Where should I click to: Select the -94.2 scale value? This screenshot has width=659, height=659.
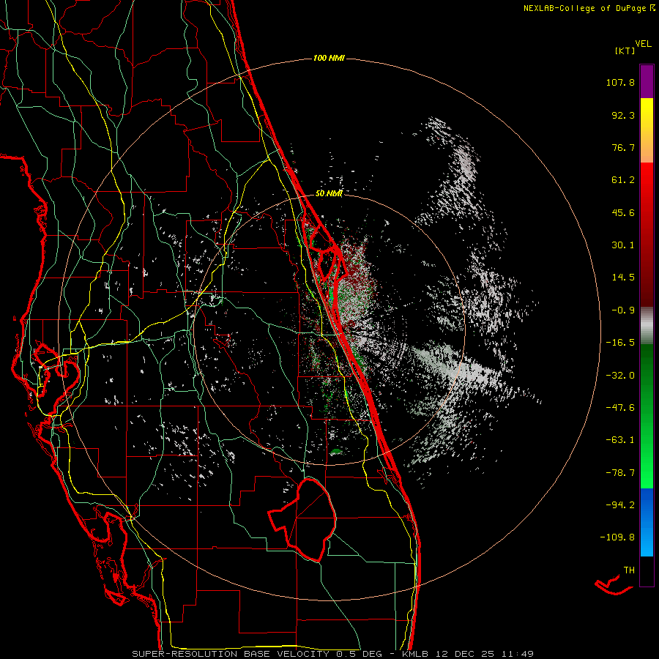coord(620,505)
